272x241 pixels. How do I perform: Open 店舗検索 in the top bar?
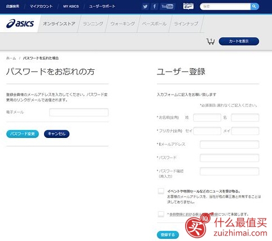tap(12, 6)
